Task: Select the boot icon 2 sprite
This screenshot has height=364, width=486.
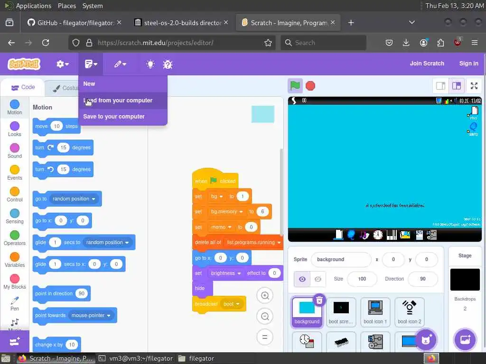Action: tap(410, 312)
